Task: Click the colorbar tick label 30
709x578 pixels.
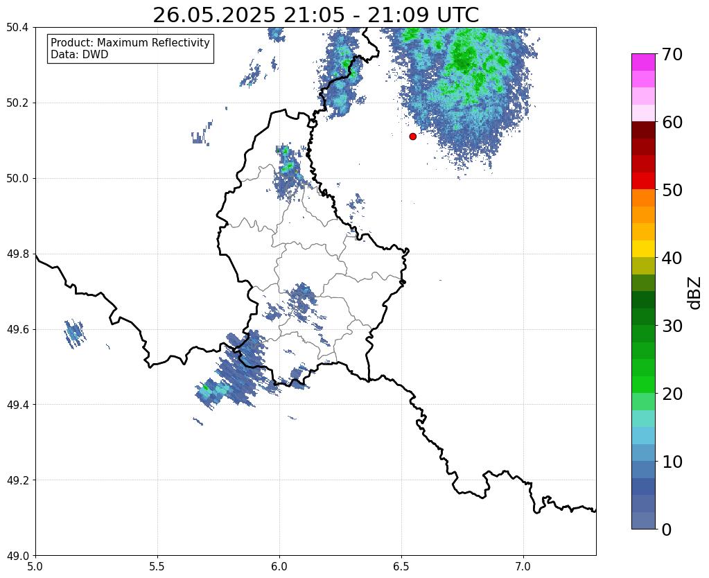Action: click(672, 326)
